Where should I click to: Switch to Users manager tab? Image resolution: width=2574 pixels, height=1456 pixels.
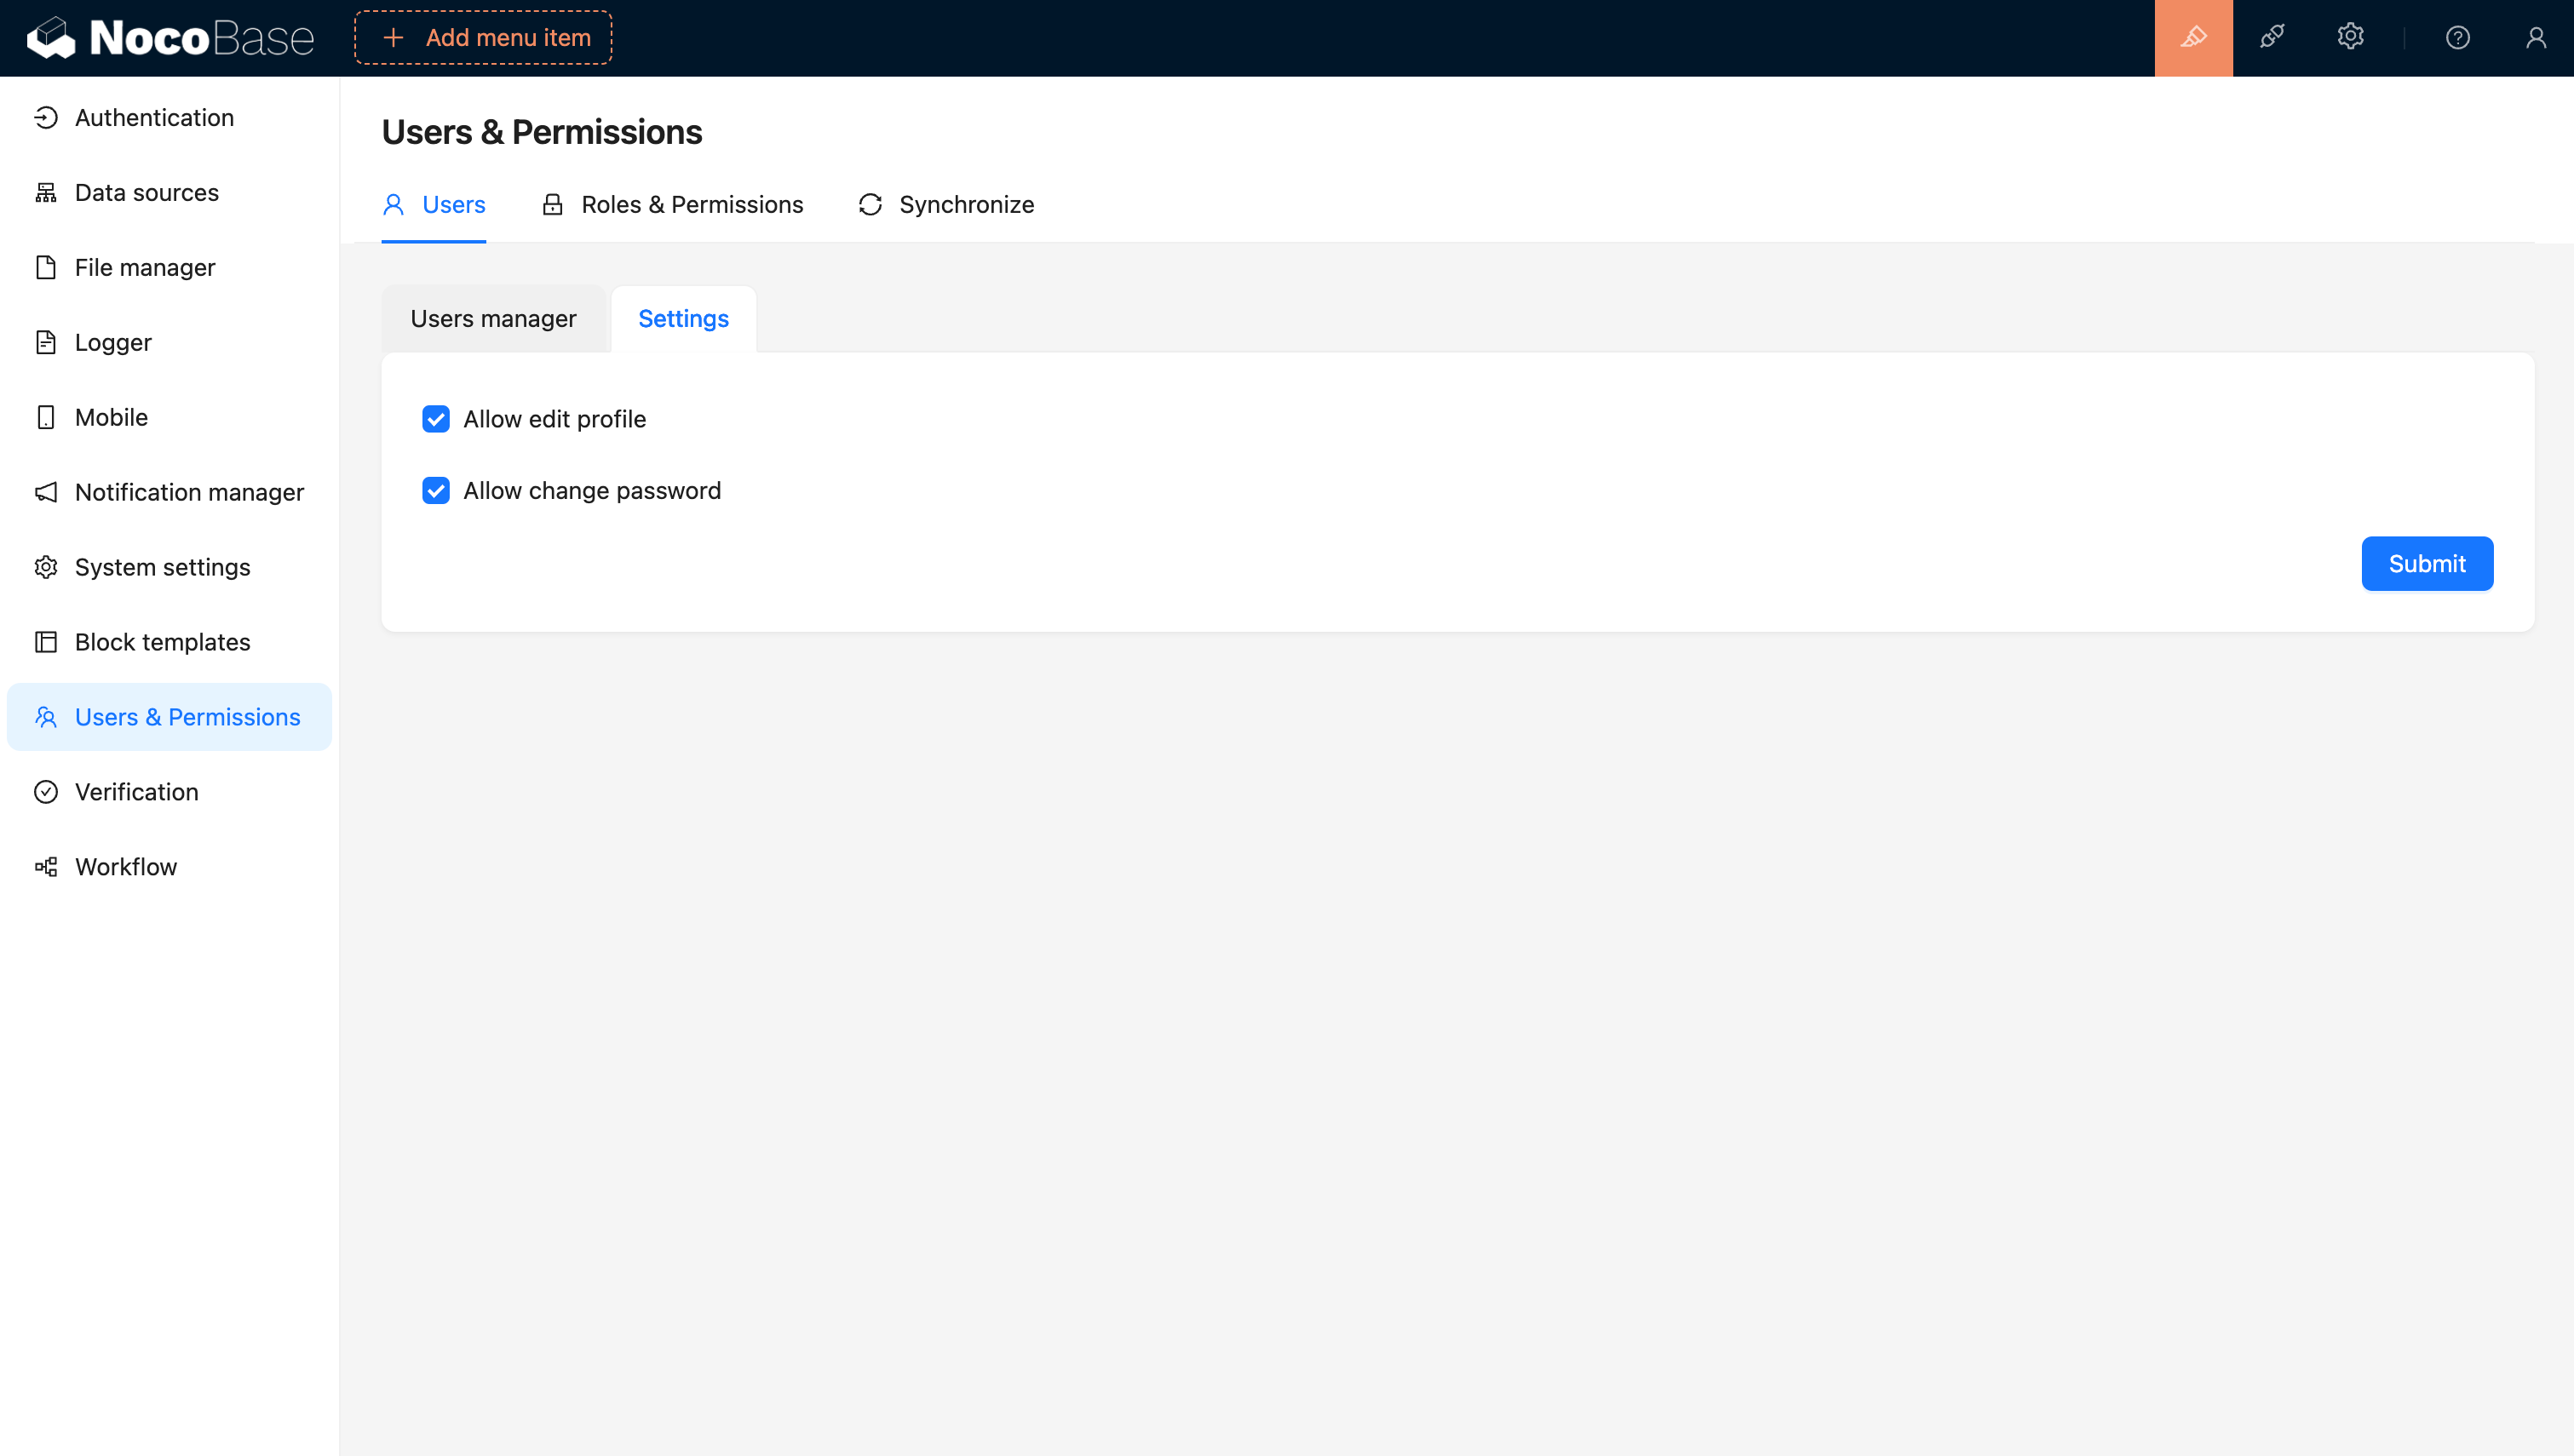[x=493, y=319]
